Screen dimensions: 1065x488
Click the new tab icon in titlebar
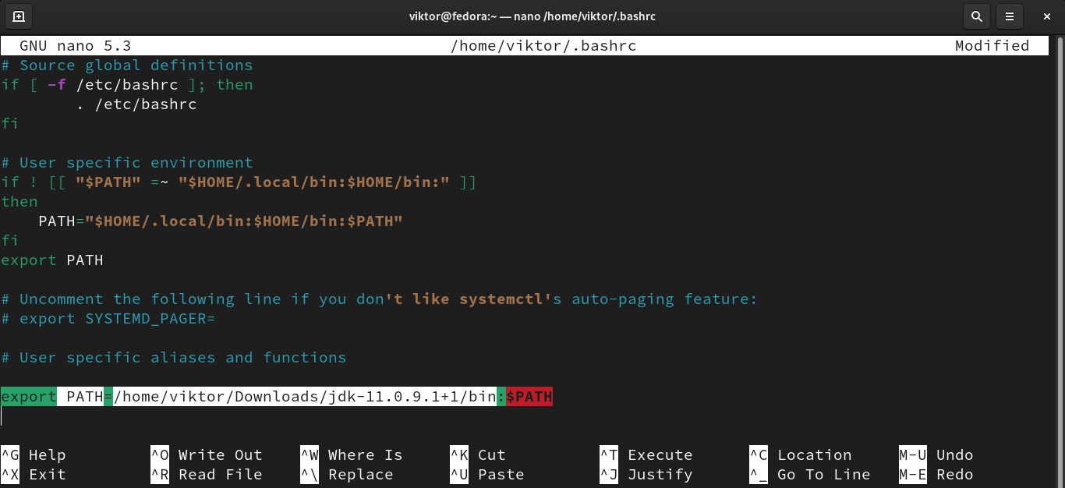19,16
